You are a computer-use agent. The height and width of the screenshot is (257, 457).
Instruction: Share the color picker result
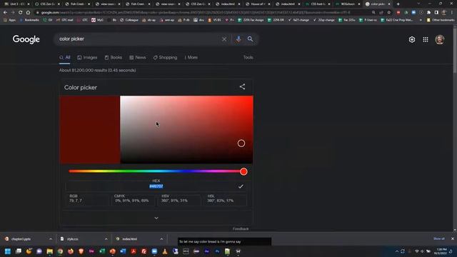[x=242, y=87]
